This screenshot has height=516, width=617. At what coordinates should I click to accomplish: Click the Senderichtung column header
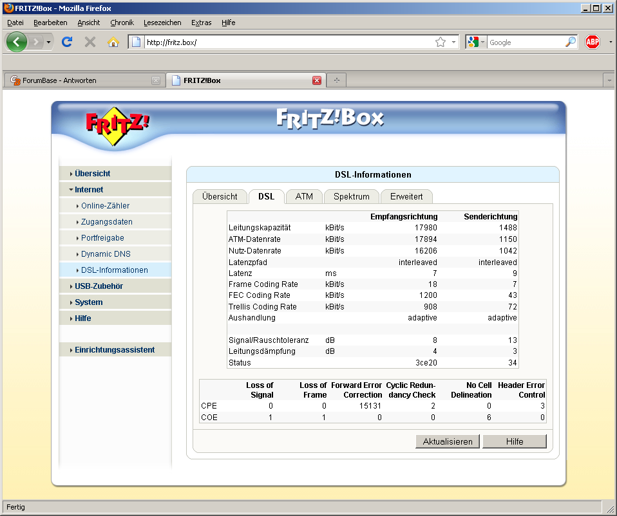[490, 217]
